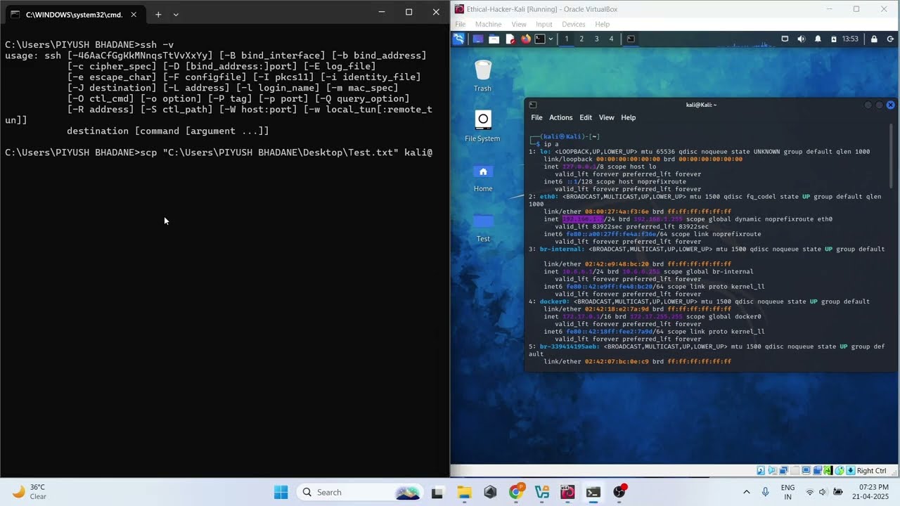Open the View menu in Kali terminal
The image size is (900, 506).
606,117
